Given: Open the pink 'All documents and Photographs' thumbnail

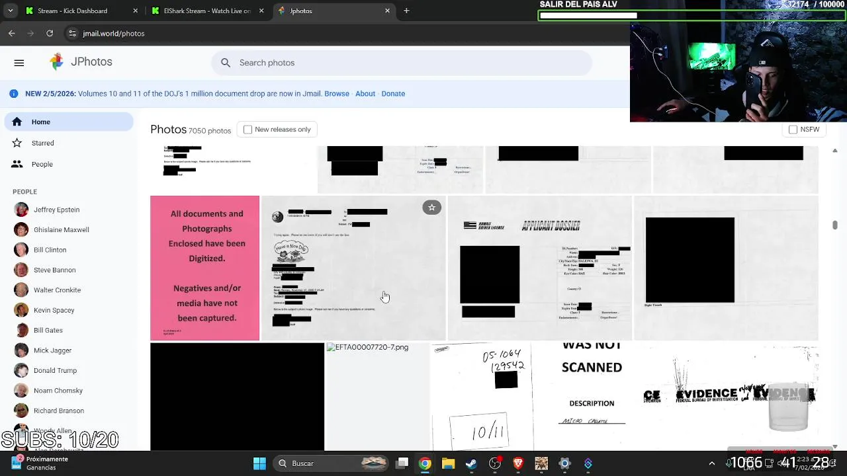Looking at the screenshot, I should pyautogui.click(x=204, y=268).
